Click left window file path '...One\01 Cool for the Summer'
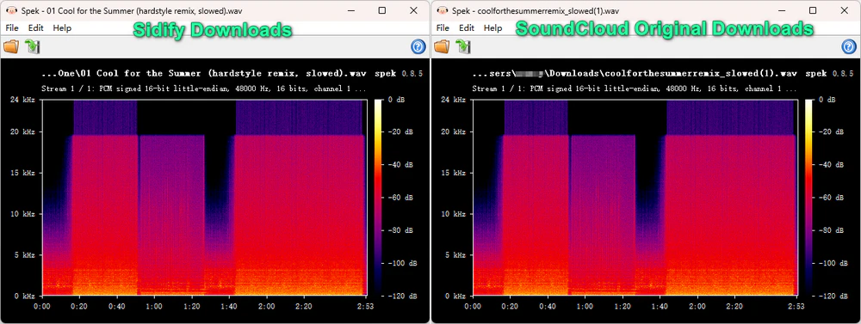The image size is (861, 324). [204, 73]
